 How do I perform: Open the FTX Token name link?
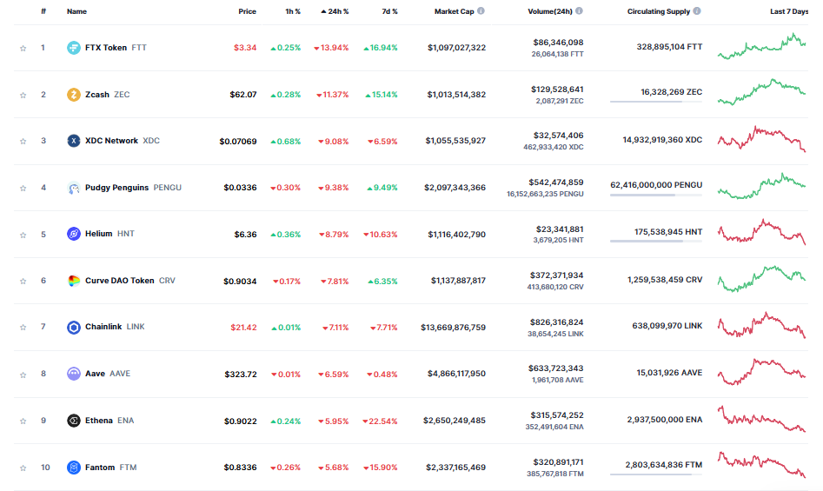(106, 48)
